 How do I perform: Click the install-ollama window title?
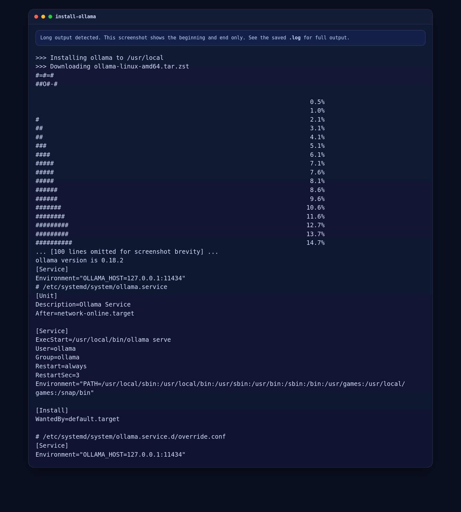coord(76,17)
